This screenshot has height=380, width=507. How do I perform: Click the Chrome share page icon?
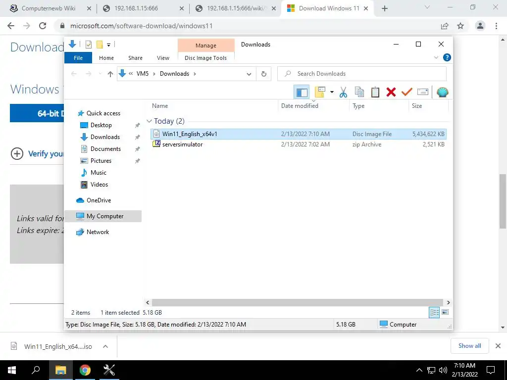pos(445,26)
